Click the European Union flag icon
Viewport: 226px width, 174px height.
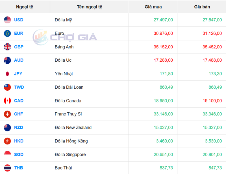tap(7, 33)
